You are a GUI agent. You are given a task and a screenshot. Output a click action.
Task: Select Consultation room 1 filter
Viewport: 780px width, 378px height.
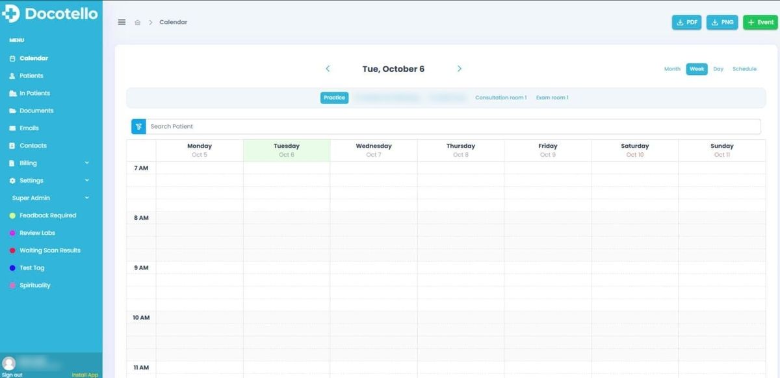click(500, 98)
